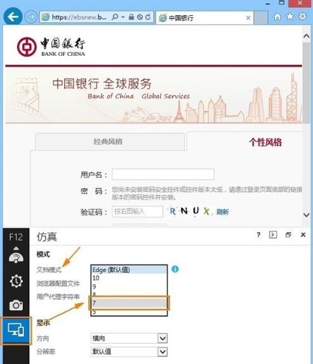Select document mode 7 in the list
This screenshot has width=313, height=364.
(x=129, y=302)
